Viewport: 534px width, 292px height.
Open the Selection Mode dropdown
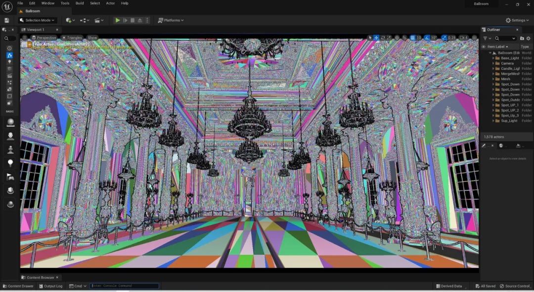pos(38,20)
